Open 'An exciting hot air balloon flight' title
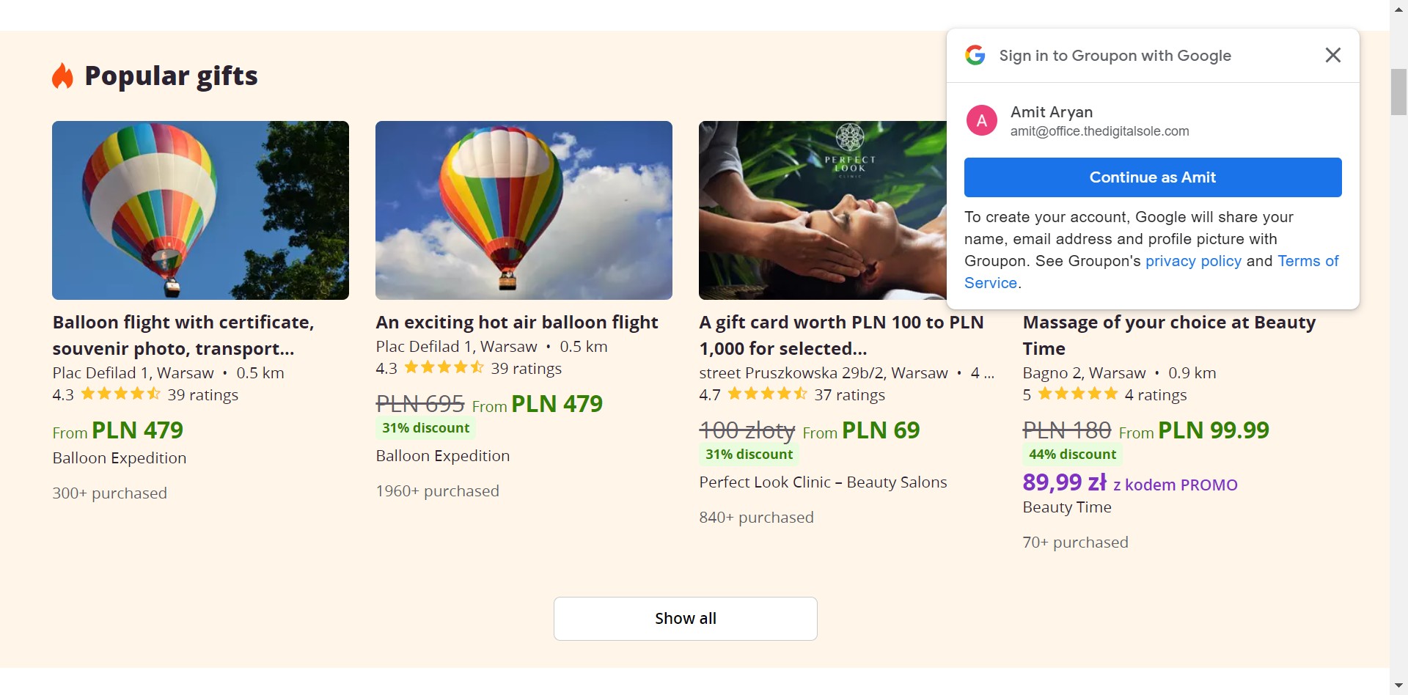This screenshot has width=1408, height=695. click(x=517, y=323)
